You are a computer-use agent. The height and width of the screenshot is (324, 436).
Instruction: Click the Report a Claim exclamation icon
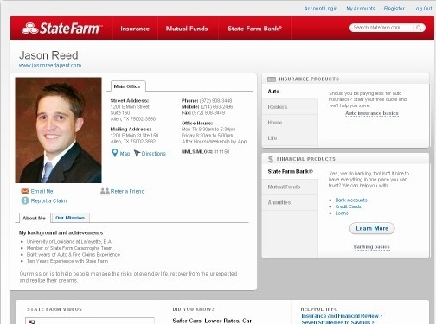pos(25,200)
